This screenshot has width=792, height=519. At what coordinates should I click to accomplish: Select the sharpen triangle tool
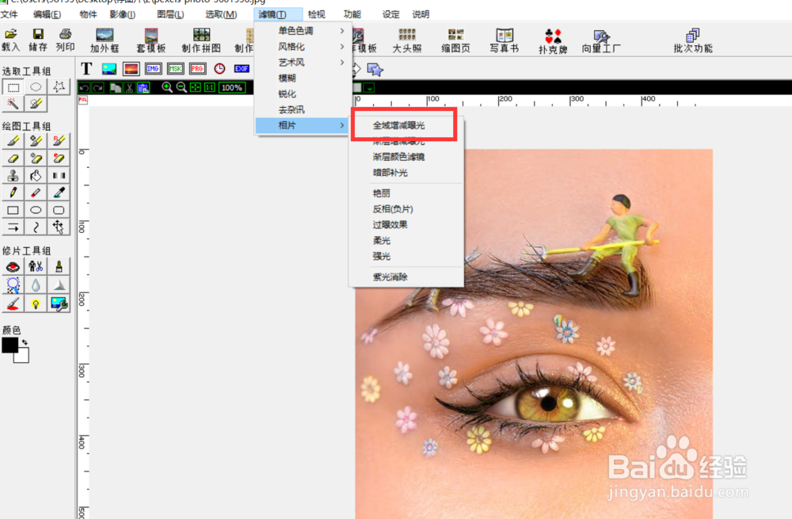[59, 285]
